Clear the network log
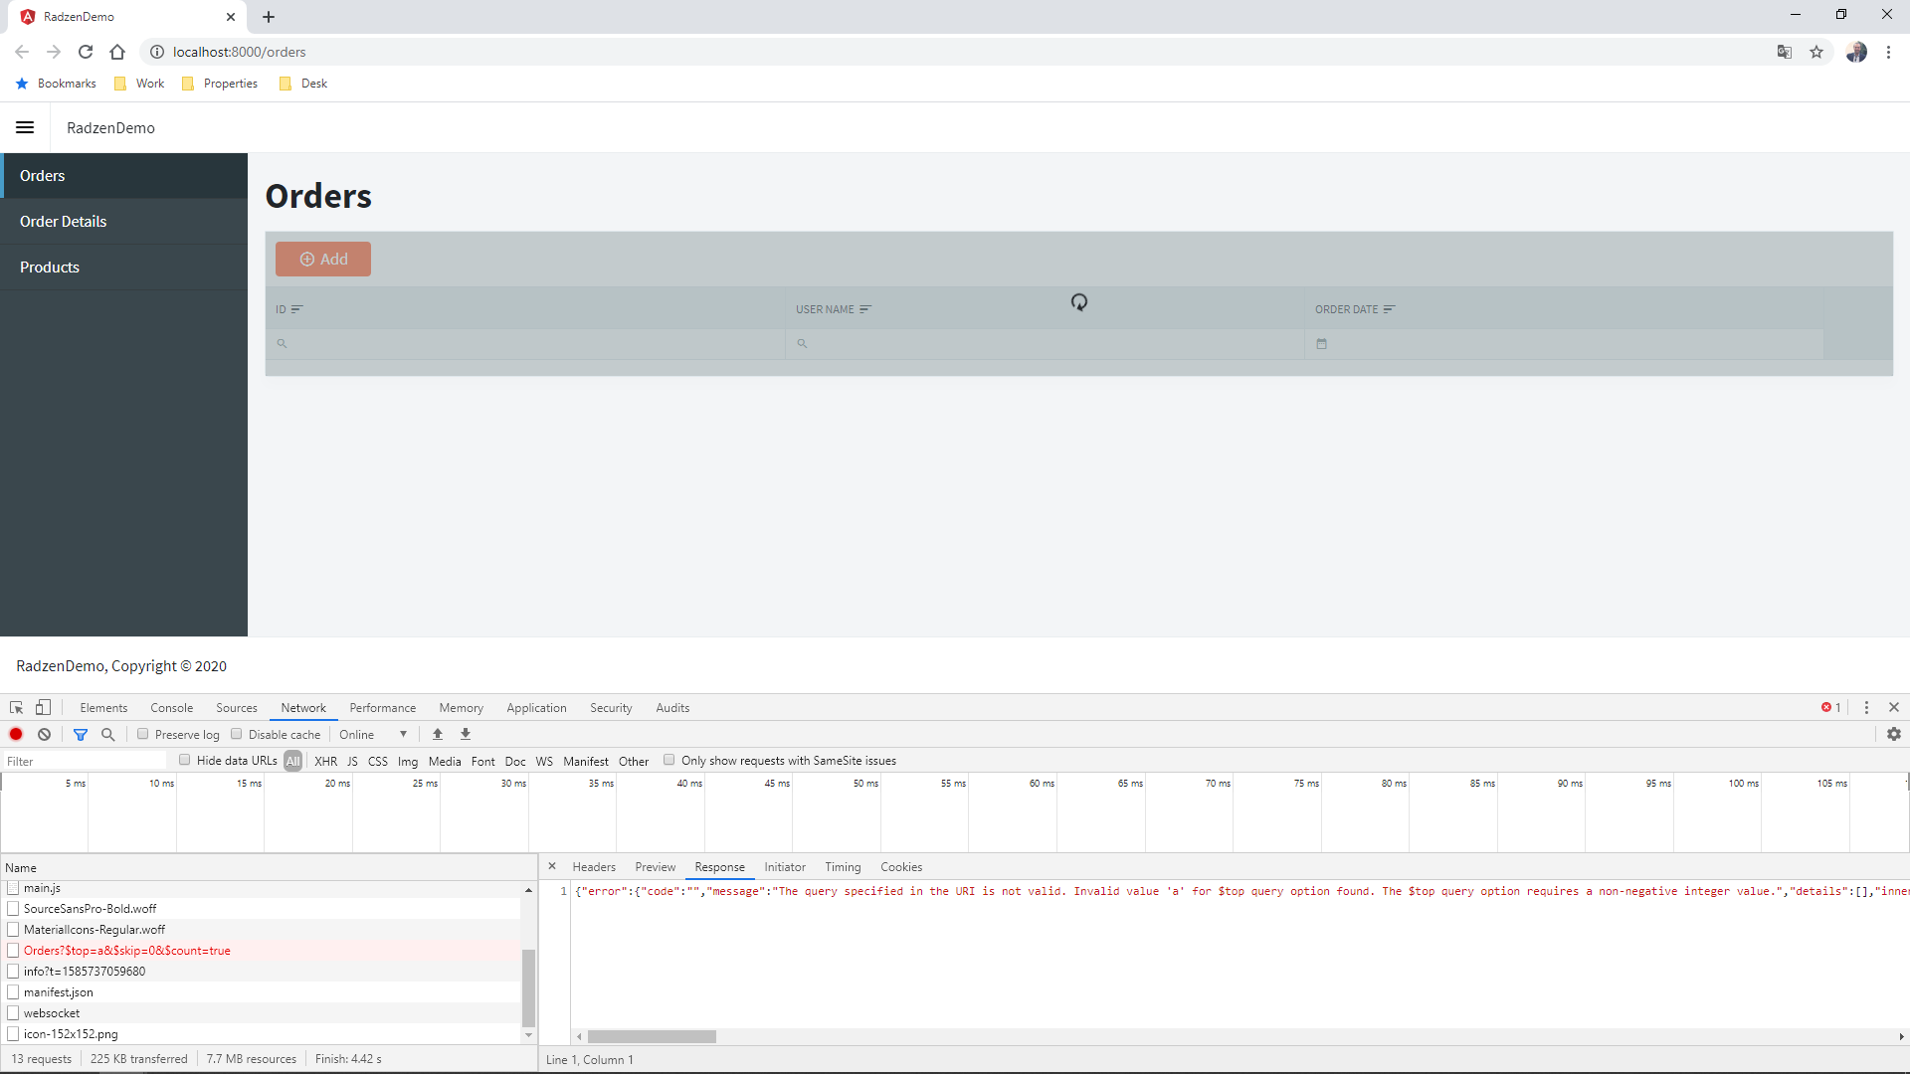1910x1074 pixels. [x=45, y=735]
